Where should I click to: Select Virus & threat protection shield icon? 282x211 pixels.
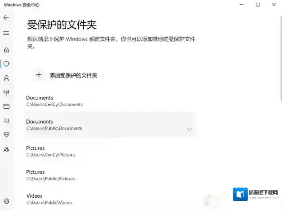[7, 64]
